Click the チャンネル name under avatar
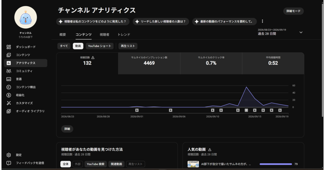 [x=25, y=33]
